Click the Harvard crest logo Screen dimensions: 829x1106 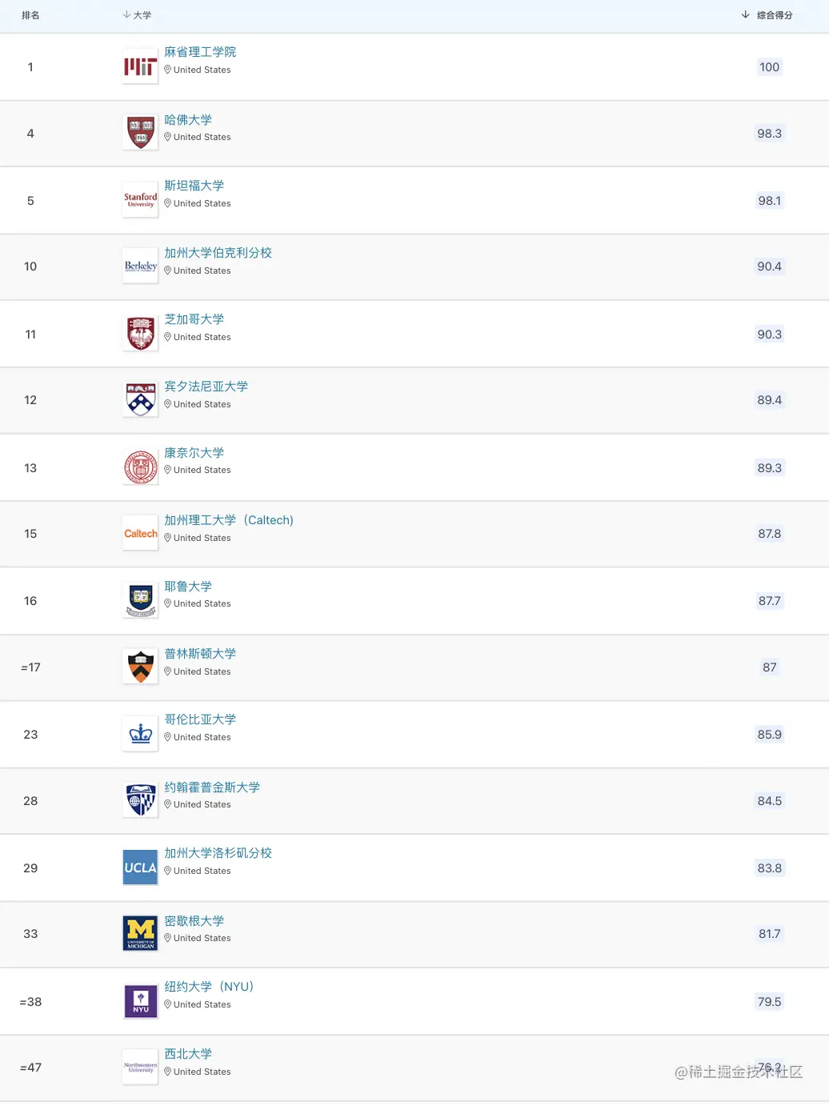pos(140,133)
